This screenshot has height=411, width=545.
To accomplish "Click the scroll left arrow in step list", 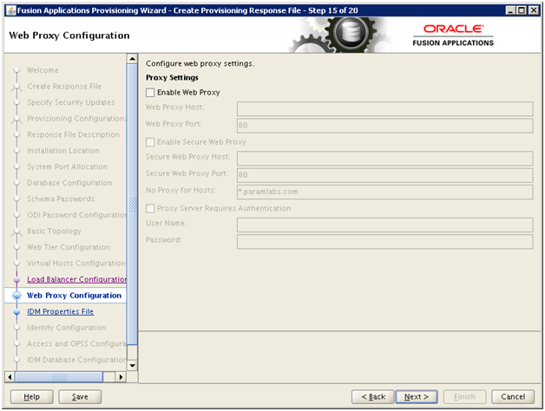I will point(10,377).
